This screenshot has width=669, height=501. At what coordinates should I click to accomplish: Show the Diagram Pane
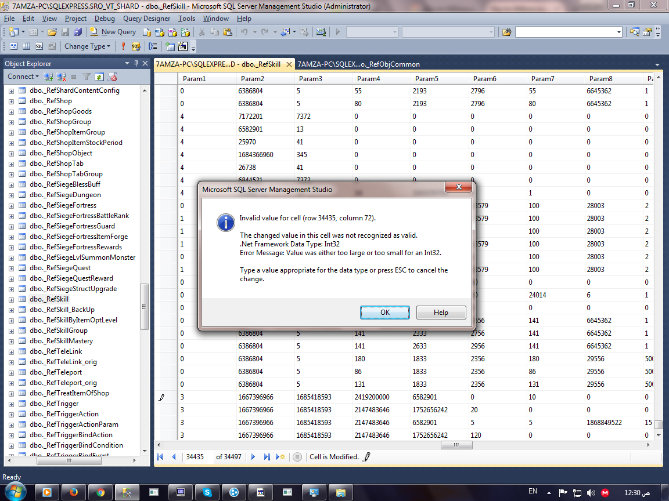pyautogui.click(x=14, y=46)
